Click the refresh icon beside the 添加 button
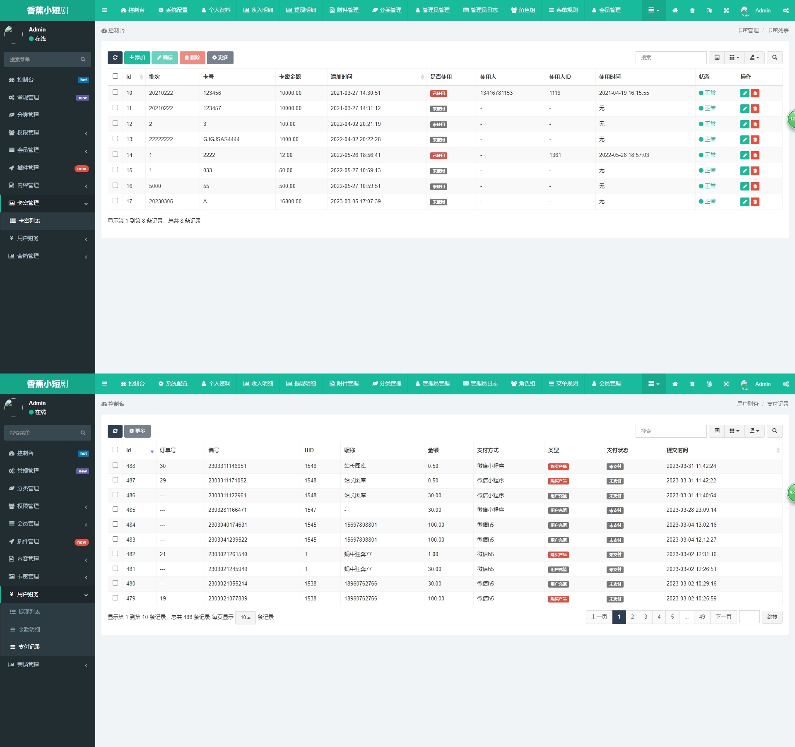This screenshot has width=795, height=747. pyautogui.click(x=115, y=58)
